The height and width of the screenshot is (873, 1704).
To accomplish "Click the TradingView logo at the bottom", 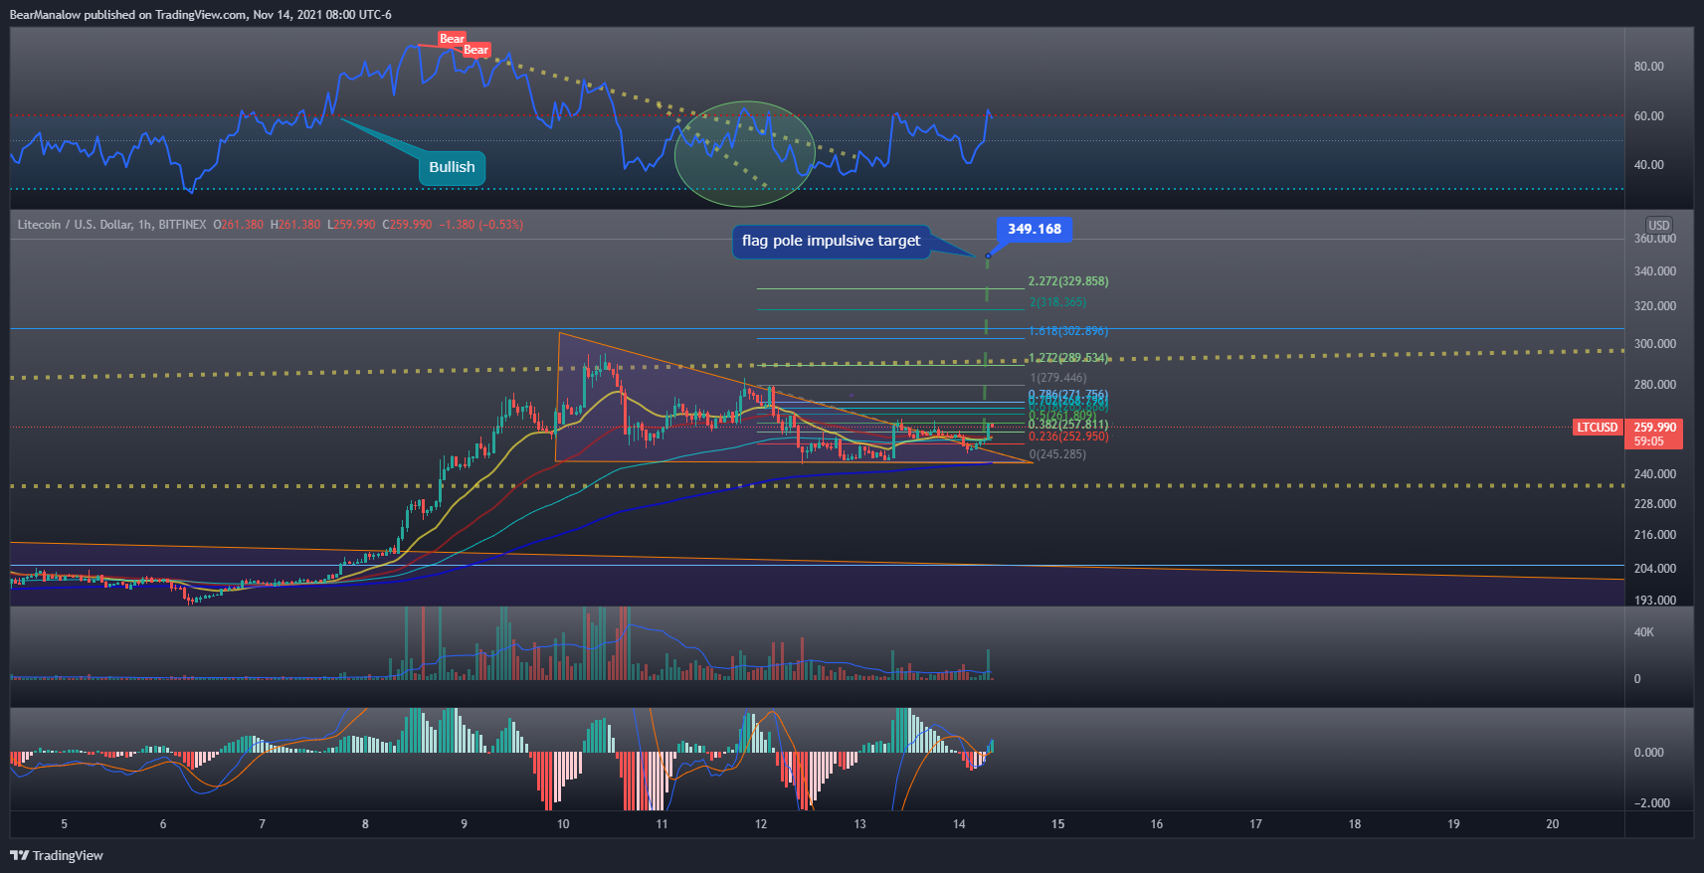I will pos(57,855).
